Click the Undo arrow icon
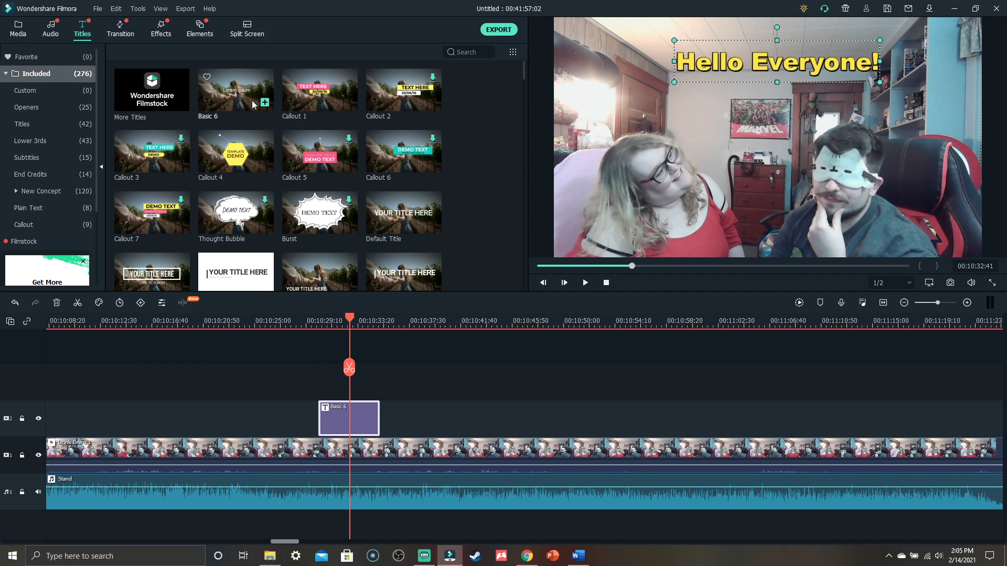Viewport: 1007px width, 566px height. 15,302
